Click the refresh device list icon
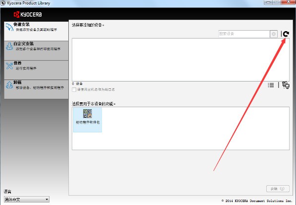 click(286, 34)
